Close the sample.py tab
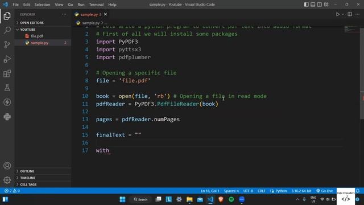 105,14
